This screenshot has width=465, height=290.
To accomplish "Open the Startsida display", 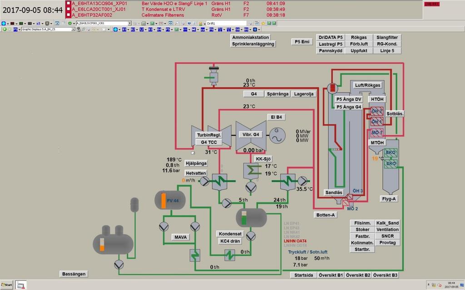I will pos(304,275).
